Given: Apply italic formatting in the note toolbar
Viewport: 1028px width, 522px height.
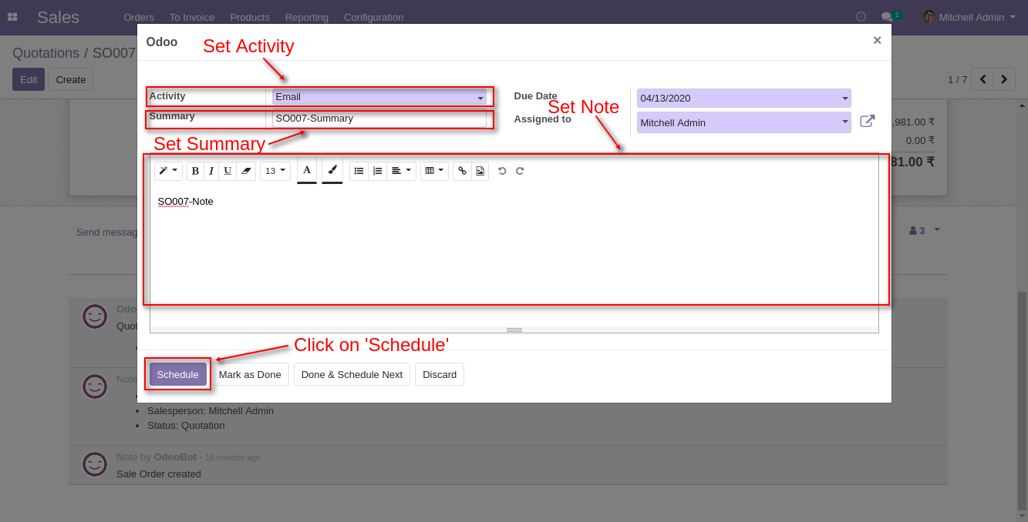Looking at the screenshot, I should 211,170.
